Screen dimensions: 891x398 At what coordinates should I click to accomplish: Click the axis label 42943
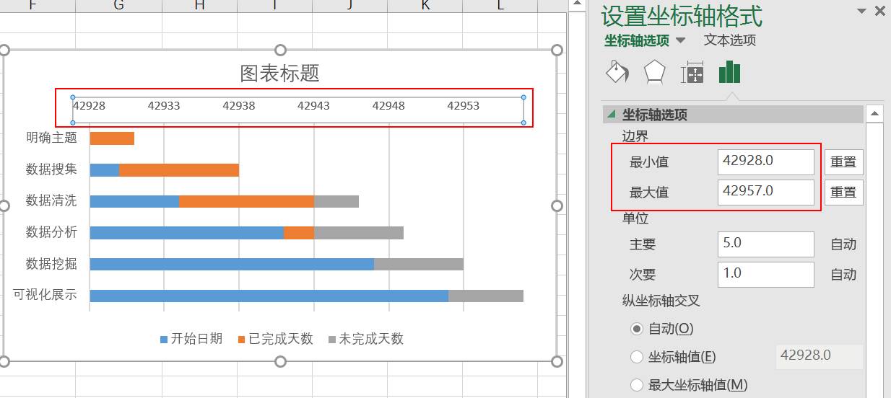313,106
